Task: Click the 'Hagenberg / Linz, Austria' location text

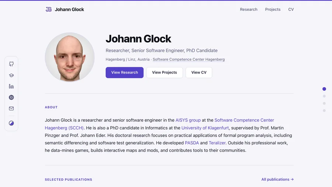Action: [128, 59]
